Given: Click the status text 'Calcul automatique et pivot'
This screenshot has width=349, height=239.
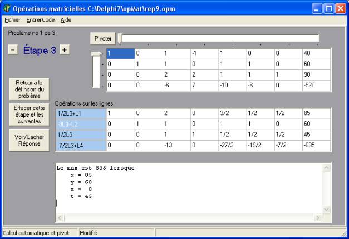Looking at the screenshot, I should pos(36,233).
